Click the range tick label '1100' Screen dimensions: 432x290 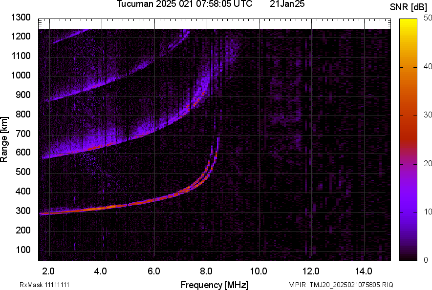pos(21,56)
